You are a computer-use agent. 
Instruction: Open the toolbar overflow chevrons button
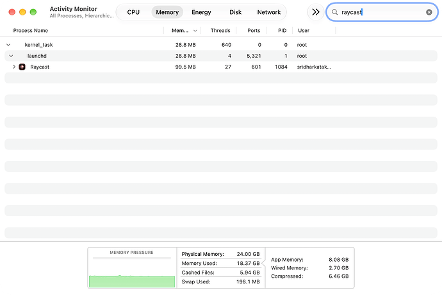coord(316,12)
